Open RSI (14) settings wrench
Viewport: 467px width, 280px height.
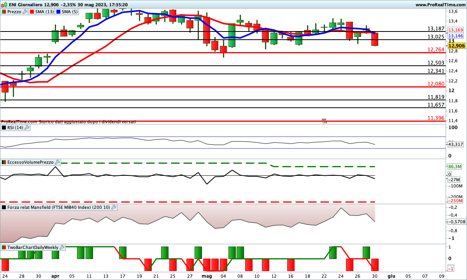(x=27, y=128)
